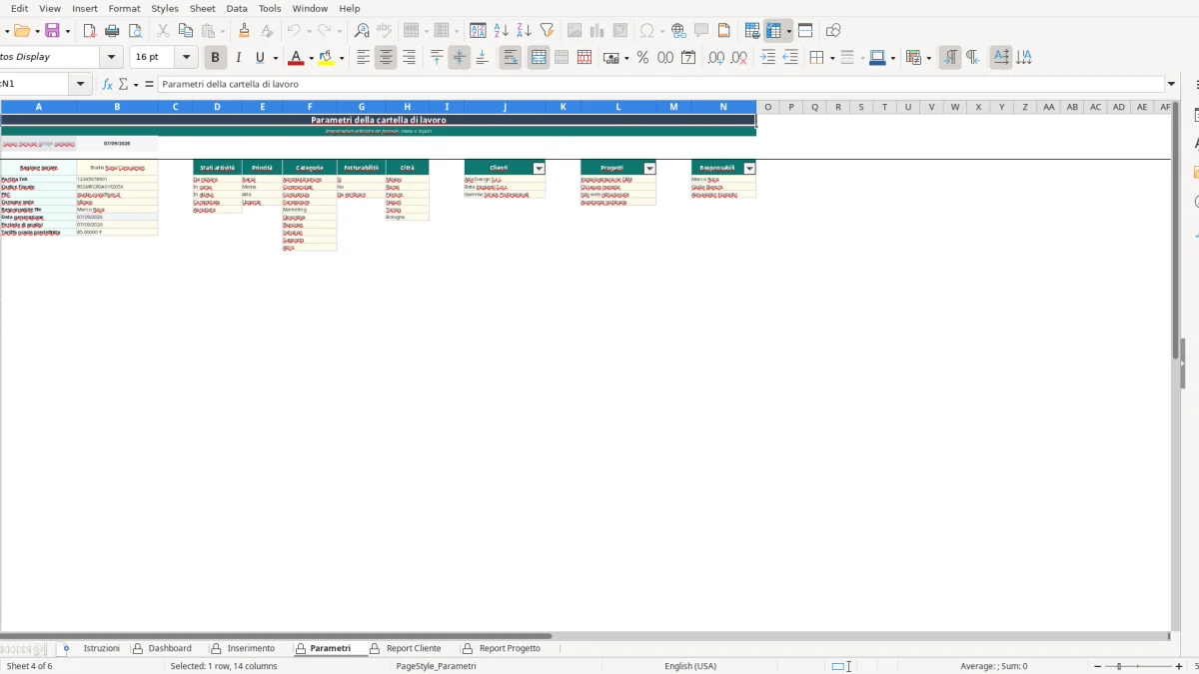Expand the font color options arrow
1199x674 pixels.
click(311, 58)
